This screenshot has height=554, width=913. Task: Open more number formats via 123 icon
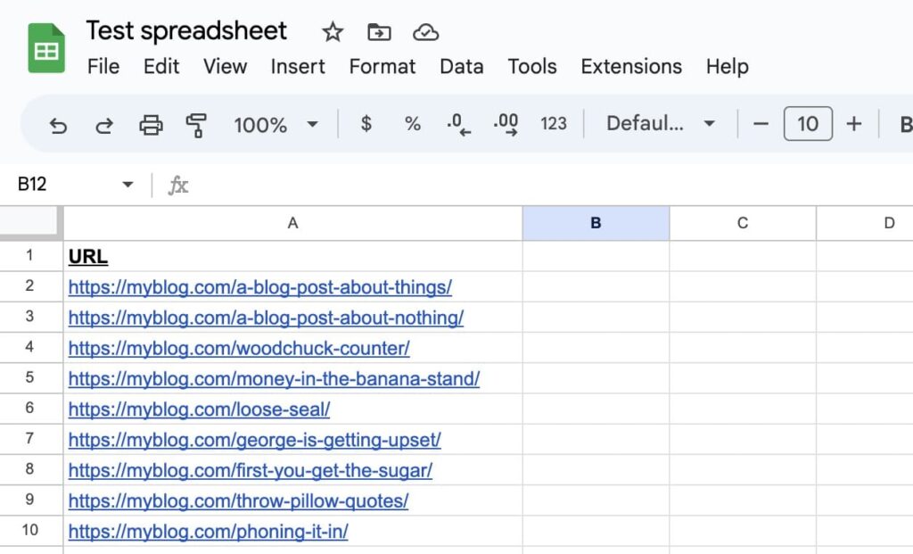554,124
